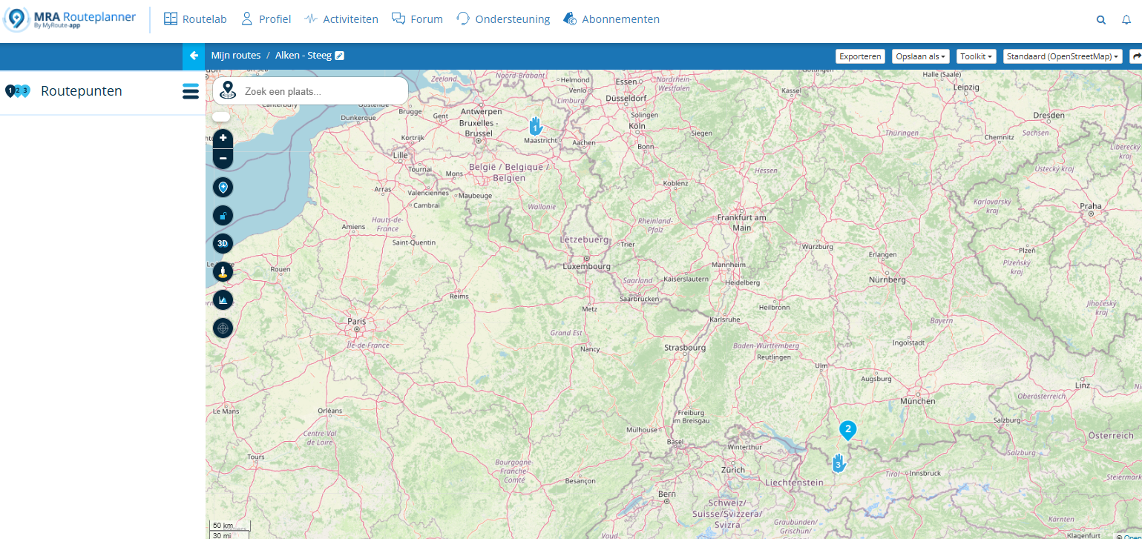Click the search magnifier icon in header
Image resolution: width=1142 pixels, height=539 pixels.
tap(1101, 20)
